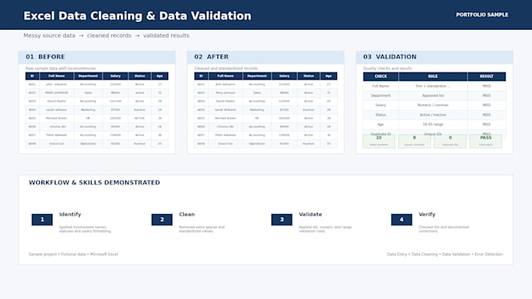Click 'WORKFLOW & SKILLS DEMONSTRATED' heading
This screenshot has width=532, height=299.
coord(95,183)
